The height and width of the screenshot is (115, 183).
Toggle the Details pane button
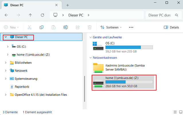point(171,27)
